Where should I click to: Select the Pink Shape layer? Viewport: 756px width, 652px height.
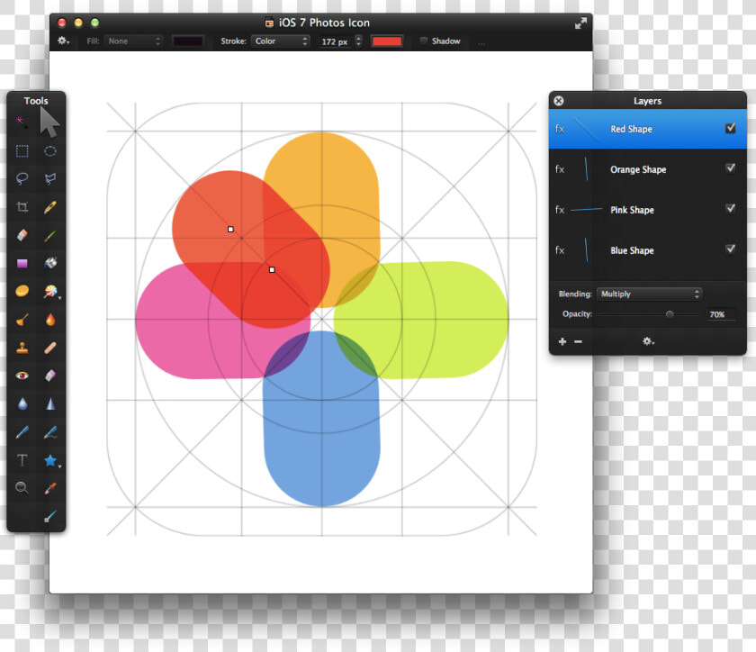647,210
